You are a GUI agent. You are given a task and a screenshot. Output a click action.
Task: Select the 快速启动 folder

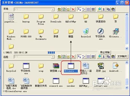[x=101, y=19]
